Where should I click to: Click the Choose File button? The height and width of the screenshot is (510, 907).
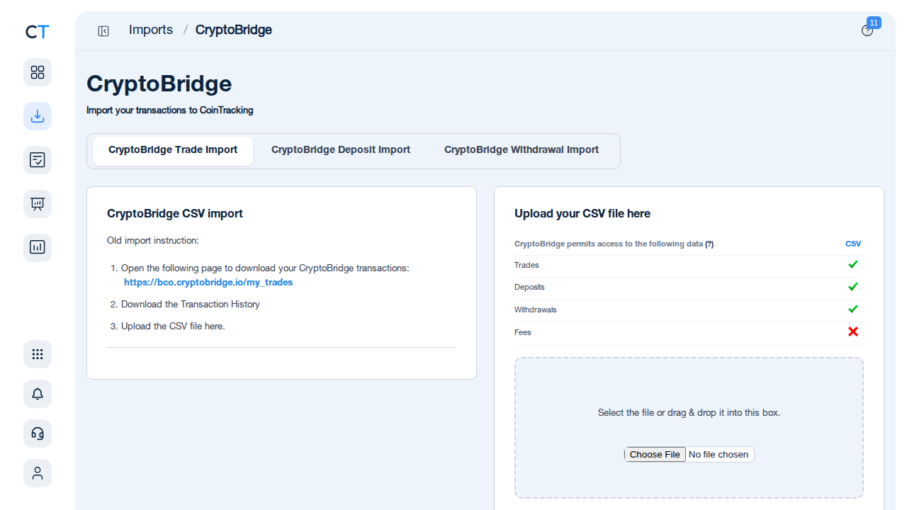coord(655,455)
